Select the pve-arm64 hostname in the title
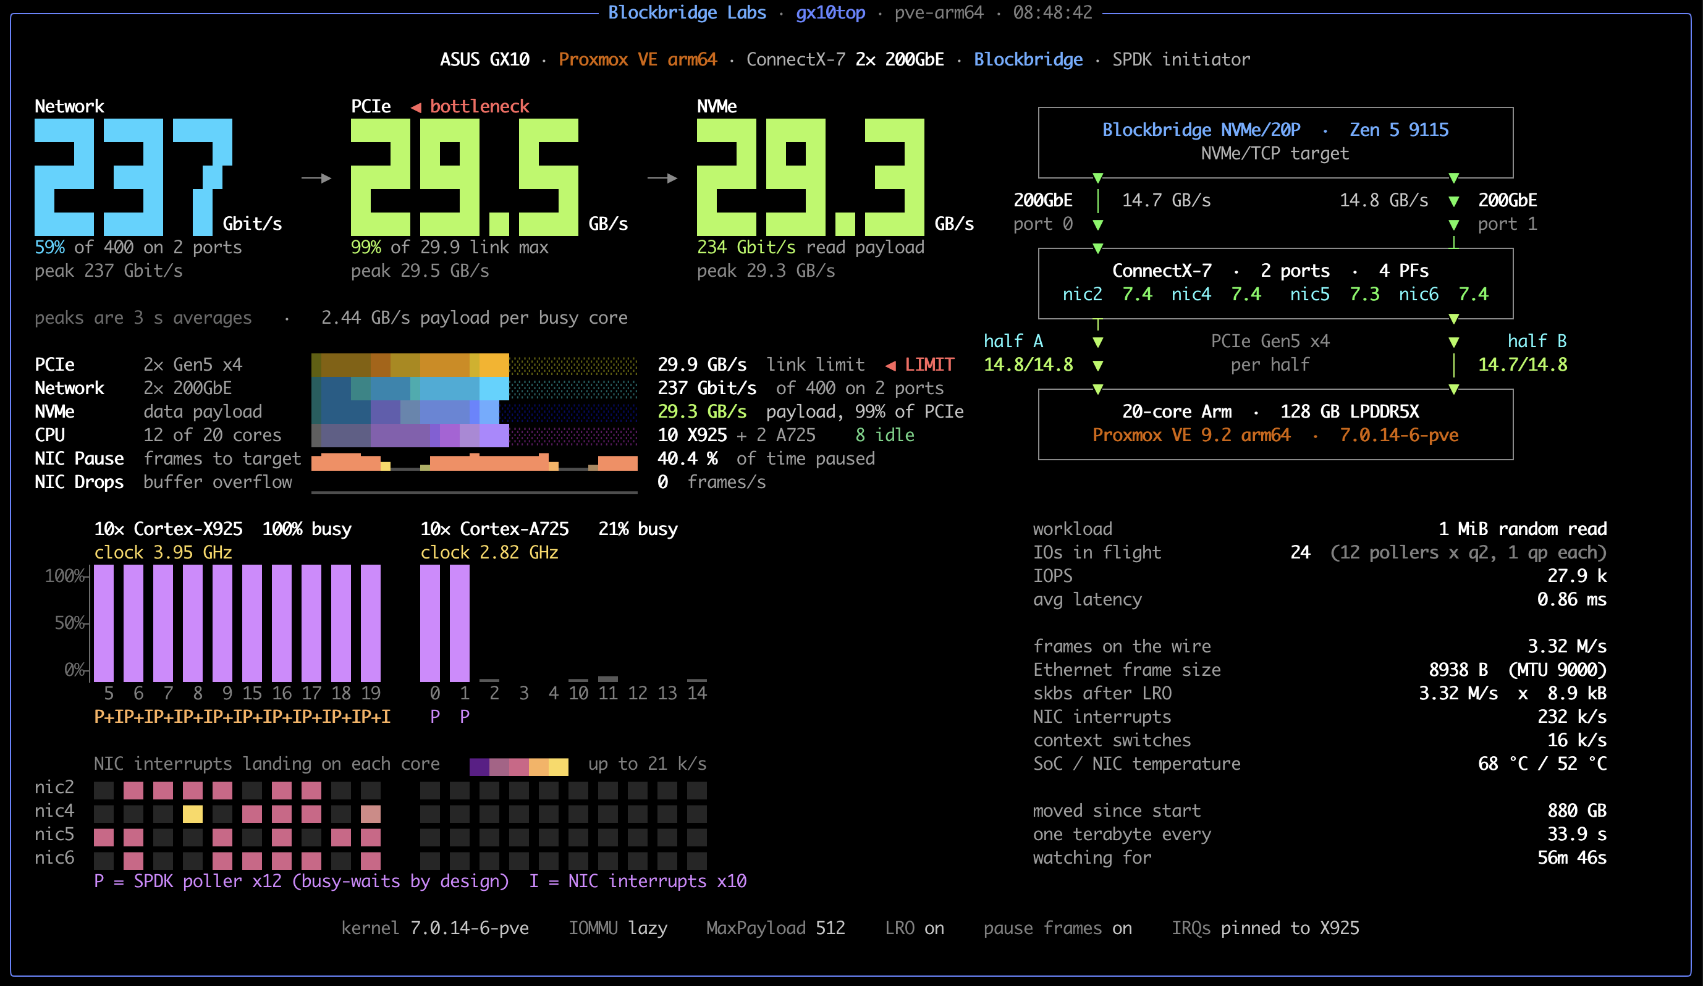 pos(939,13)
